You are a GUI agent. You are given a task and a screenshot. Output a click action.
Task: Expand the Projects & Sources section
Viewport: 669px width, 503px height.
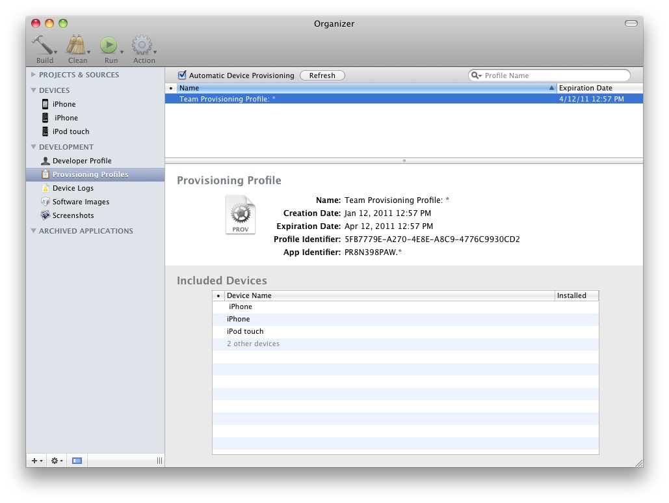33,74
